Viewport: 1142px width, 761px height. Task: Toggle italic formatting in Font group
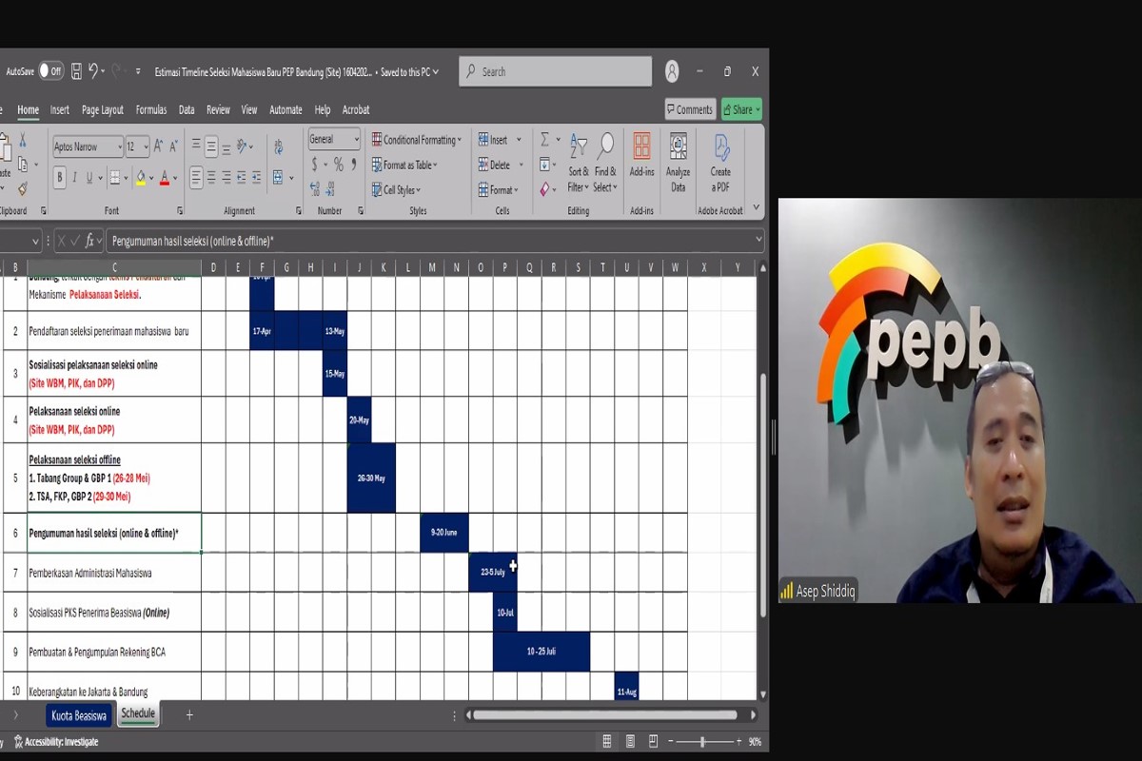[x=75, y=178]
